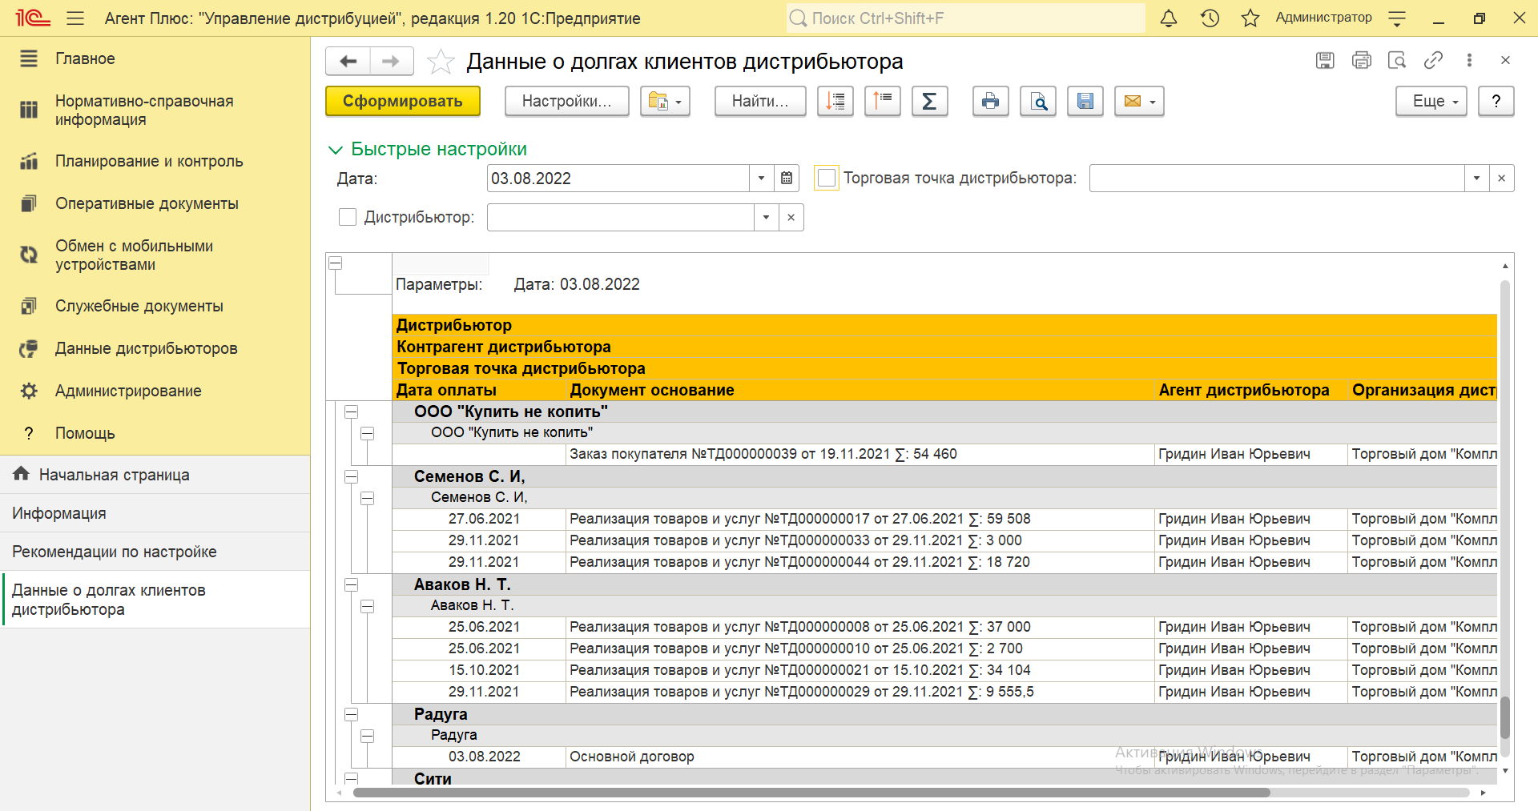This screenshot has height=811, width=1538.
Task: Open the functions menu hamburger icon
Action: tap(75, 18)
